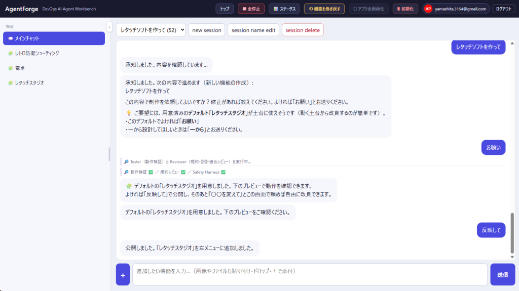Select メインチャット in the sidebar
519x291 pixels.
(54, 38)
